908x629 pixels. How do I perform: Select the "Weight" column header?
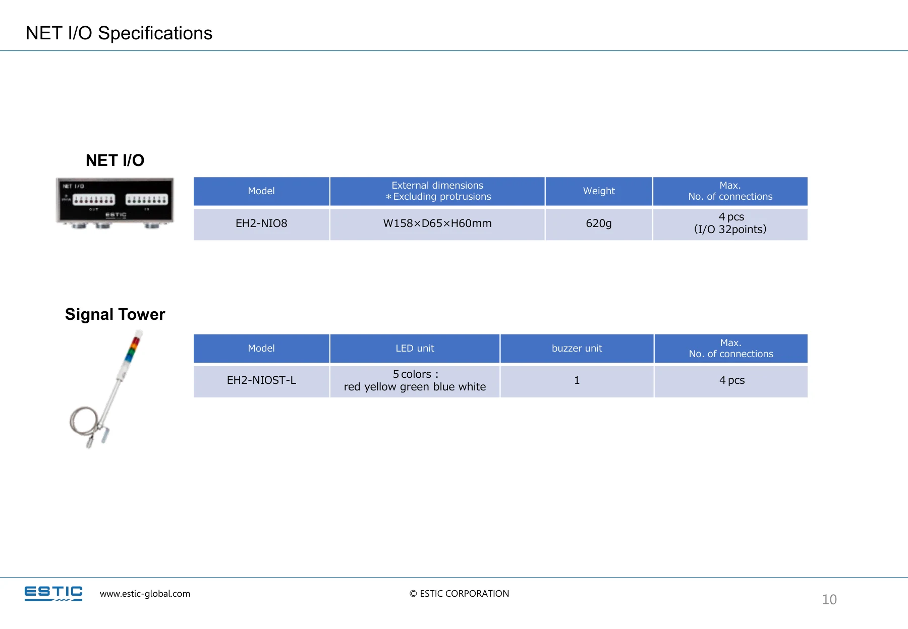[x=599, y=191]
